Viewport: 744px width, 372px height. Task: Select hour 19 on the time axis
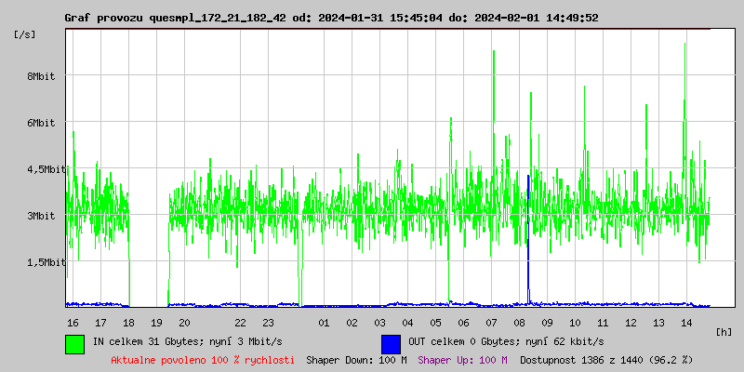156,322
